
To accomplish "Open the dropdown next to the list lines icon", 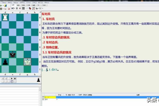I will [x=43, y=8].
